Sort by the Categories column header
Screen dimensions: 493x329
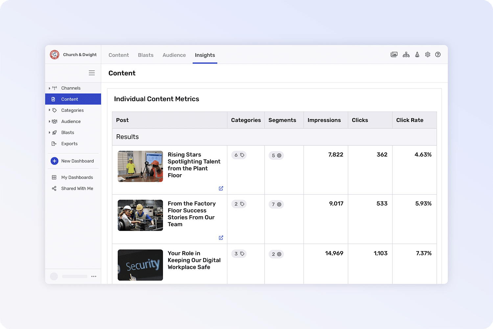(x=246, y=120)
